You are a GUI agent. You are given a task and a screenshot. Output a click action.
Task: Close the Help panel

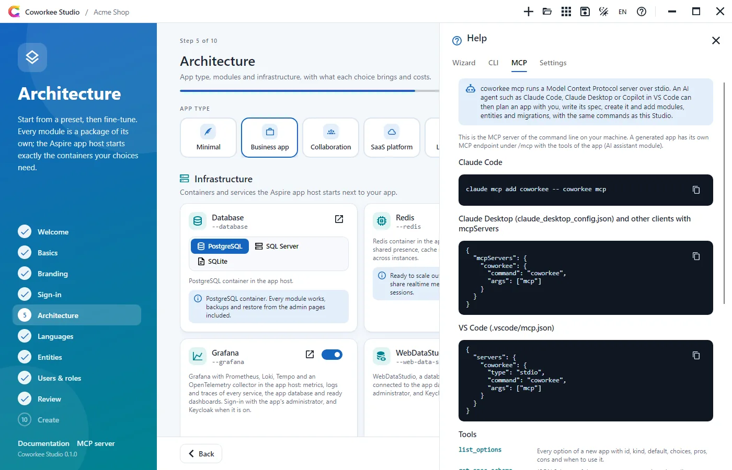click(x=716, y=40)
